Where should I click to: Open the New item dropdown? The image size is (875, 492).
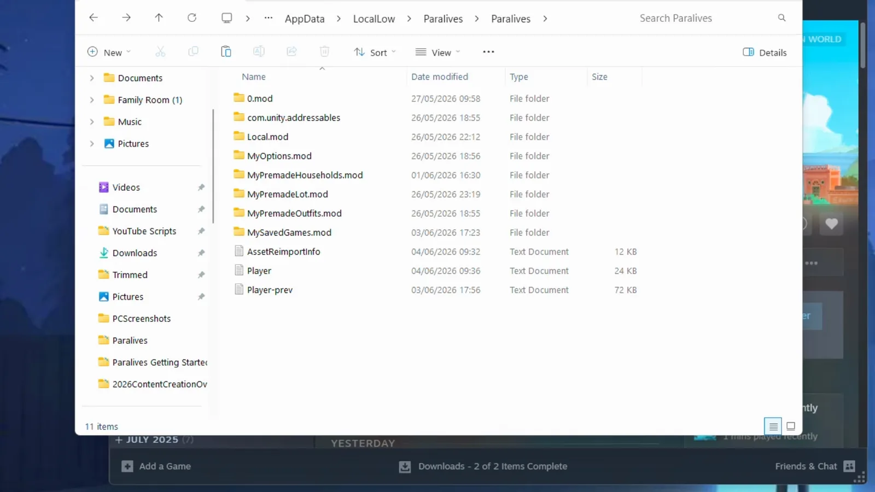pyautogui.click(x=109, y=52)
